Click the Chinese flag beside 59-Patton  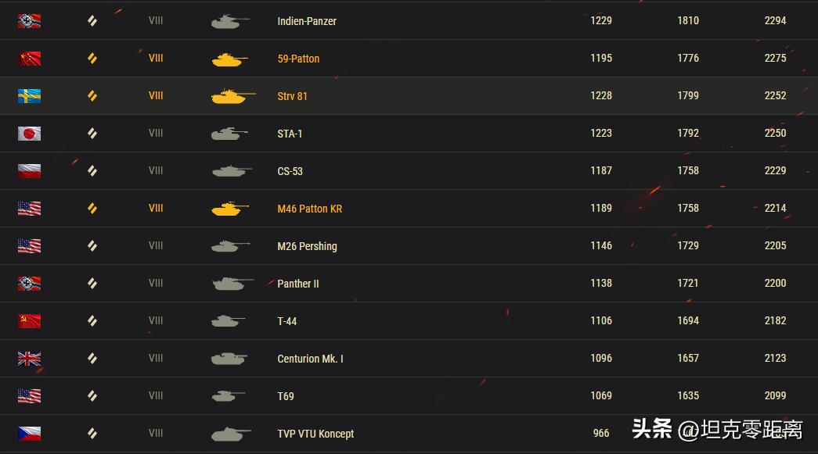pos(30,59)
